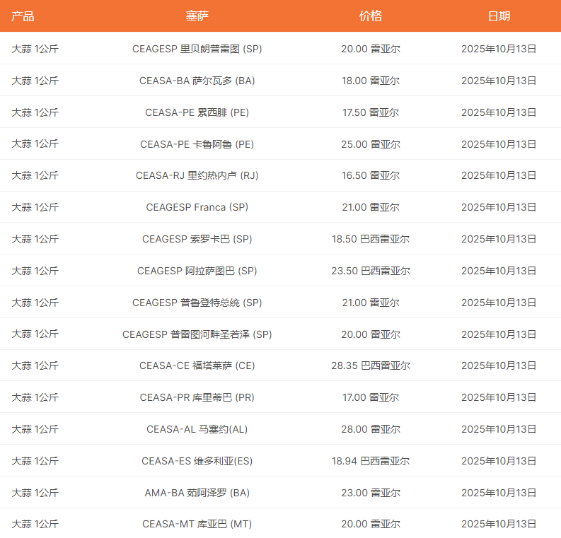Image resolution: width=561 pixels, height=538 pixels.
Task: Select CEASA-RJ 里约热内卢 (RJ) entry
Action: click(x=197, y=175)
